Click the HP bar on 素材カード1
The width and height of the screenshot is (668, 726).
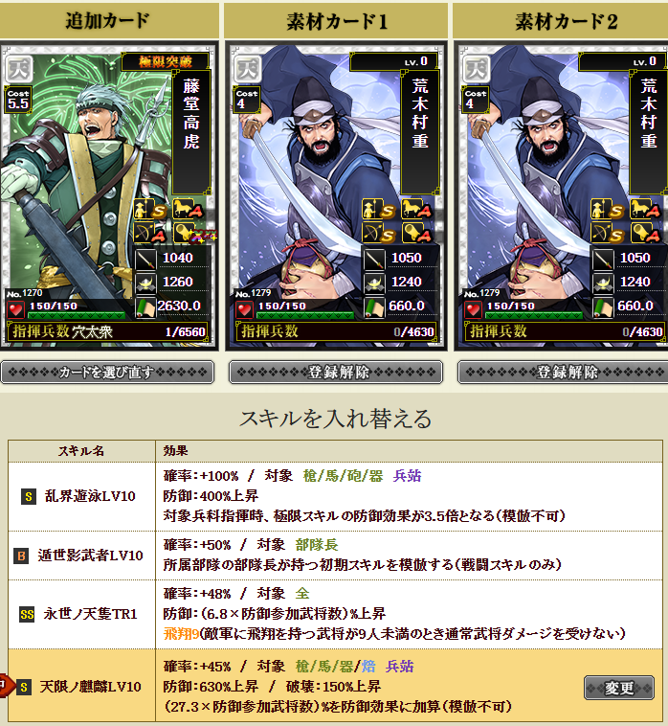tap(305, 316)
